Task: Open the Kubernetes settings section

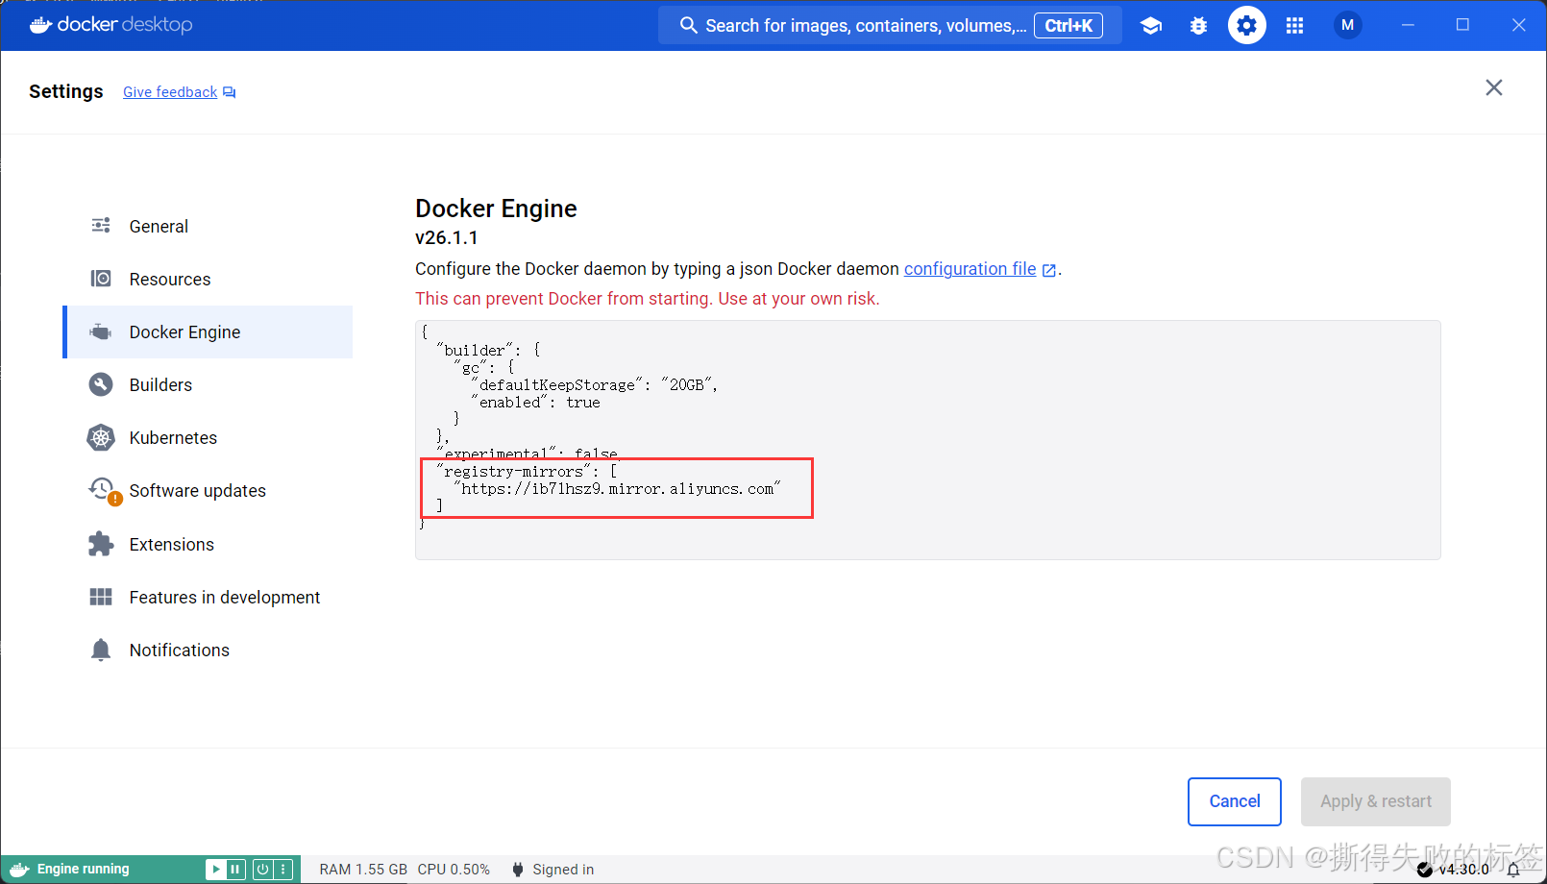Action: (209, 437)
